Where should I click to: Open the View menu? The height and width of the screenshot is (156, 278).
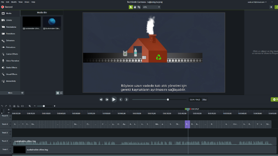coord(21,2)
